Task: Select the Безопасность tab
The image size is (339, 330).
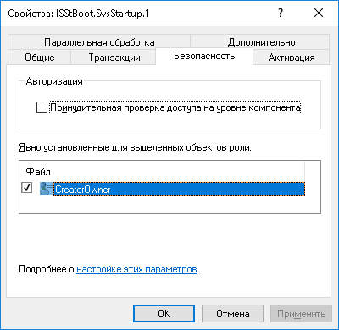Action: tap(204, 56)
